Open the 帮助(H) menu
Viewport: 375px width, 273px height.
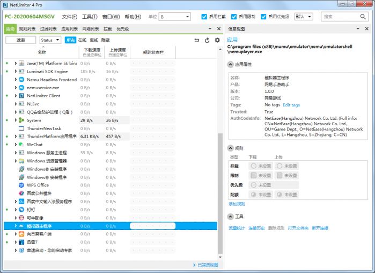click(133, 17)
